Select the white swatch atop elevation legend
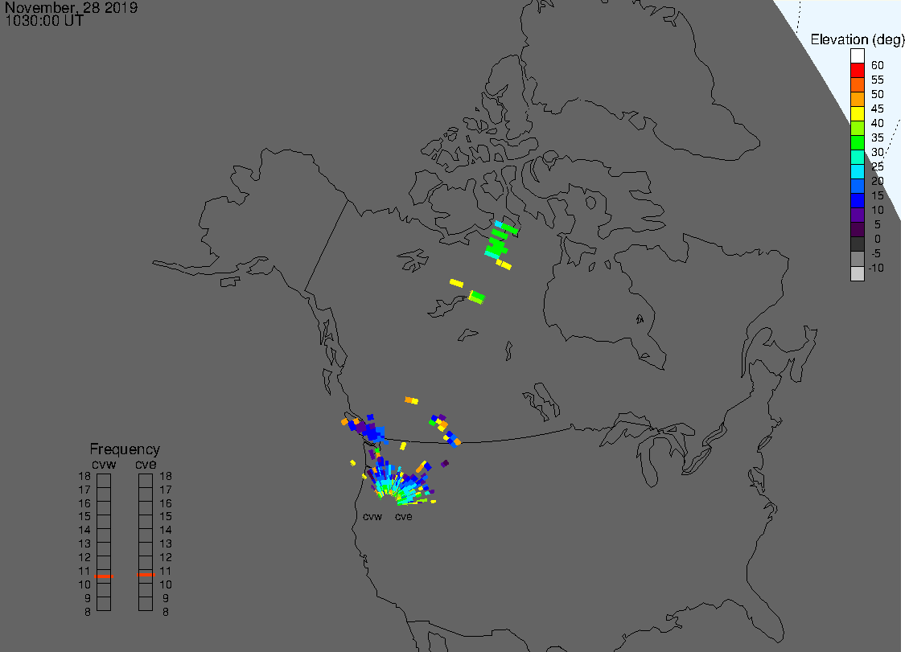905x652 pixels. [x=857, y=56]
